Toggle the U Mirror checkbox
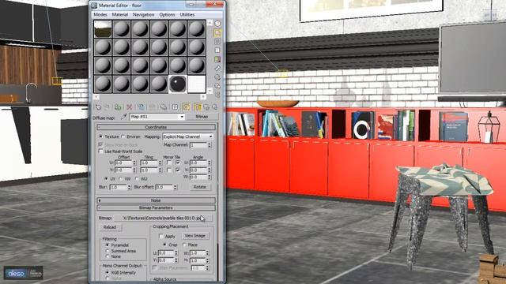 [168, 163]
